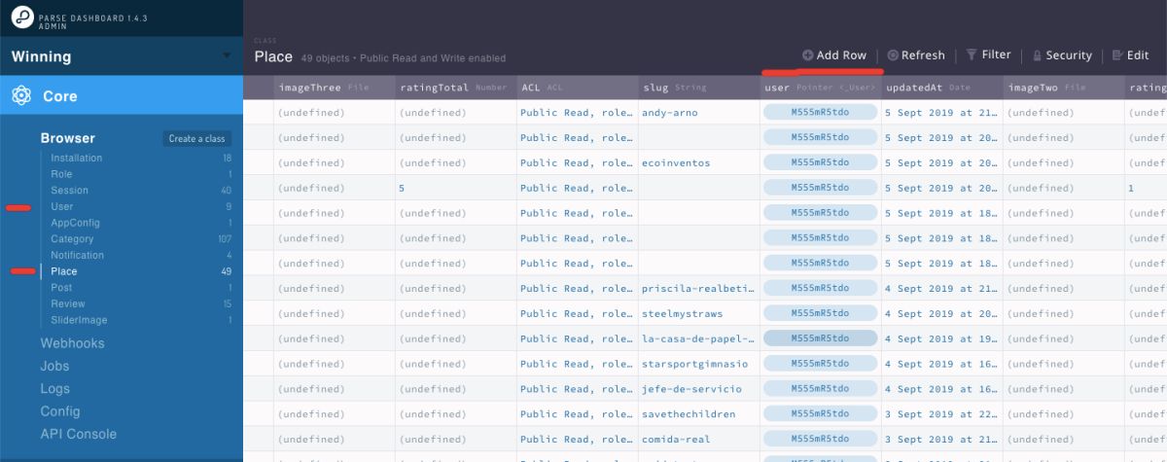Select ratingTotal cell in priscila-realbeti row
Screen dimensions: 1167x462
456,289
